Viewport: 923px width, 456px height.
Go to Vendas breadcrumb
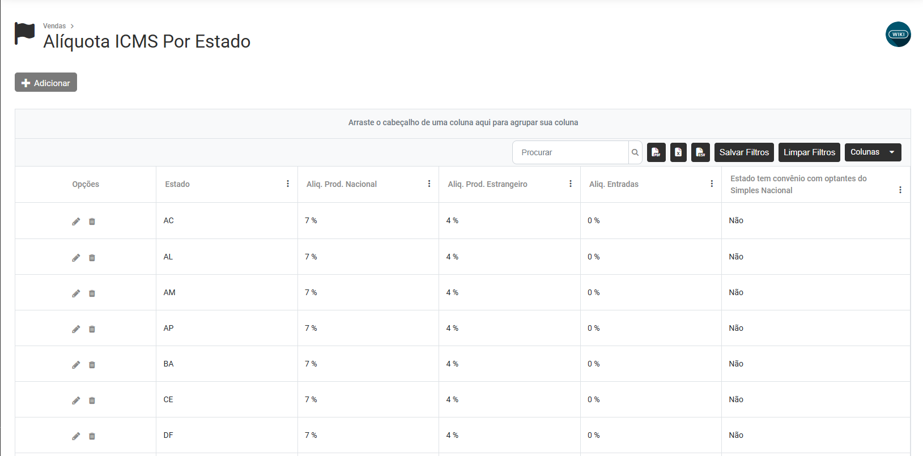tap(54, 26)
